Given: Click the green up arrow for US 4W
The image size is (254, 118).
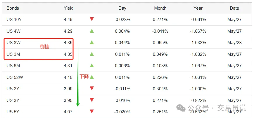Looking at the screenshot, I should 92,31.
